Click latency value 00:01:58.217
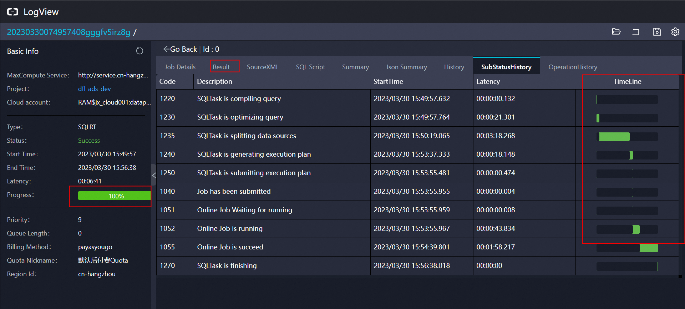This screenshot has width=685, height=309. 496,247
